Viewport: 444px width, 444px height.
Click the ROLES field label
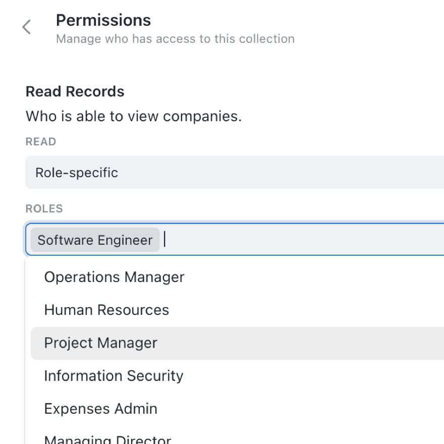coord(44,209)
